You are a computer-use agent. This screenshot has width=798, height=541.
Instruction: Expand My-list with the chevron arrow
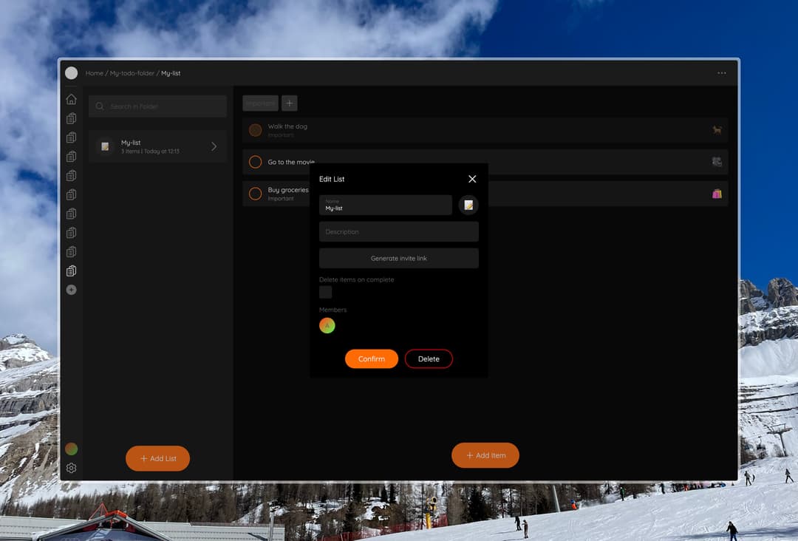(x=214, y=146)
